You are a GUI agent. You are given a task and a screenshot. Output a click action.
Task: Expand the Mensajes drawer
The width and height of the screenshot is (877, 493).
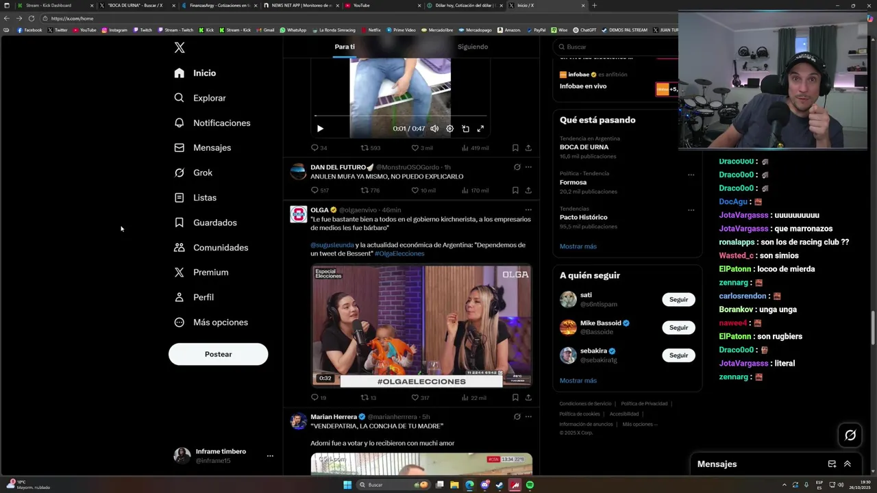pyautogui.click(x=848, y=464)
